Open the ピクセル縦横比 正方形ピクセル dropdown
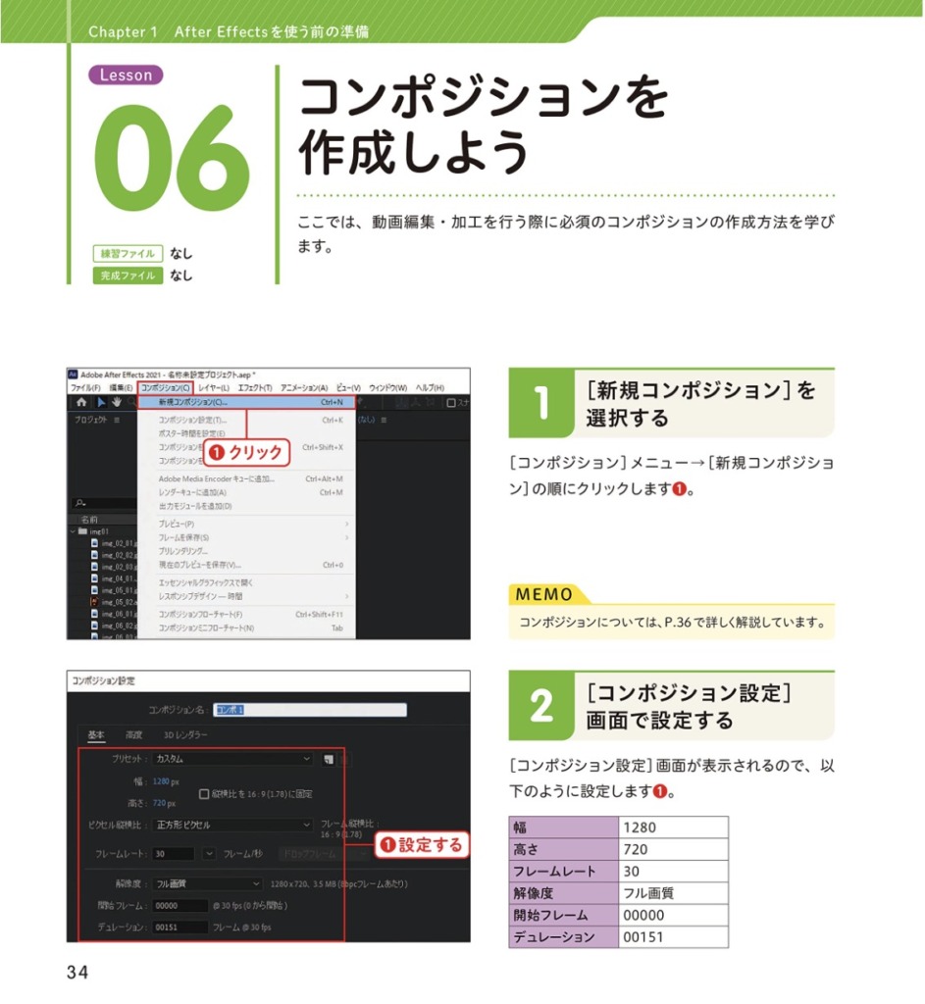 coord(233,825)
